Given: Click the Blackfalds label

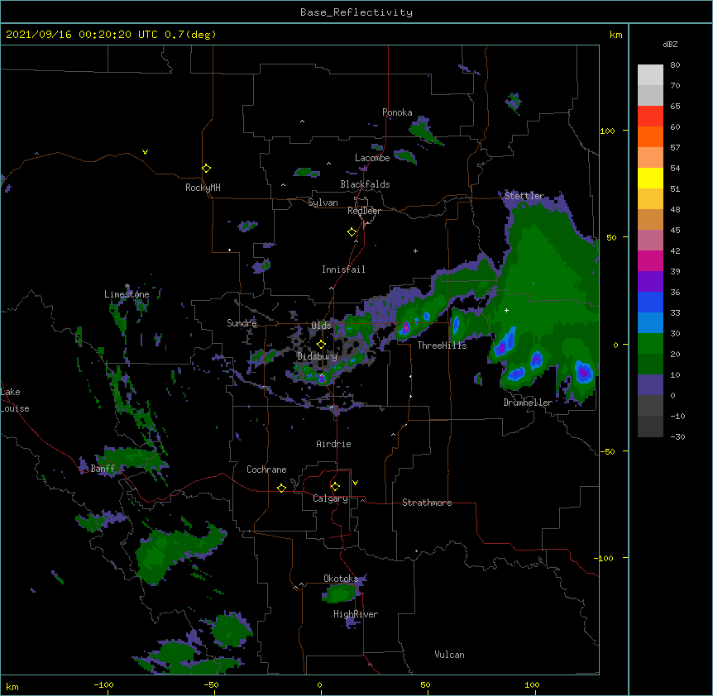Looking at the screenshot, I should pyautogui.click(x=365, y=184).
